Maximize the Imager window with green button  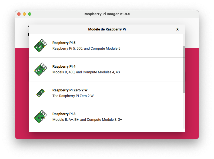coord(30,14)
